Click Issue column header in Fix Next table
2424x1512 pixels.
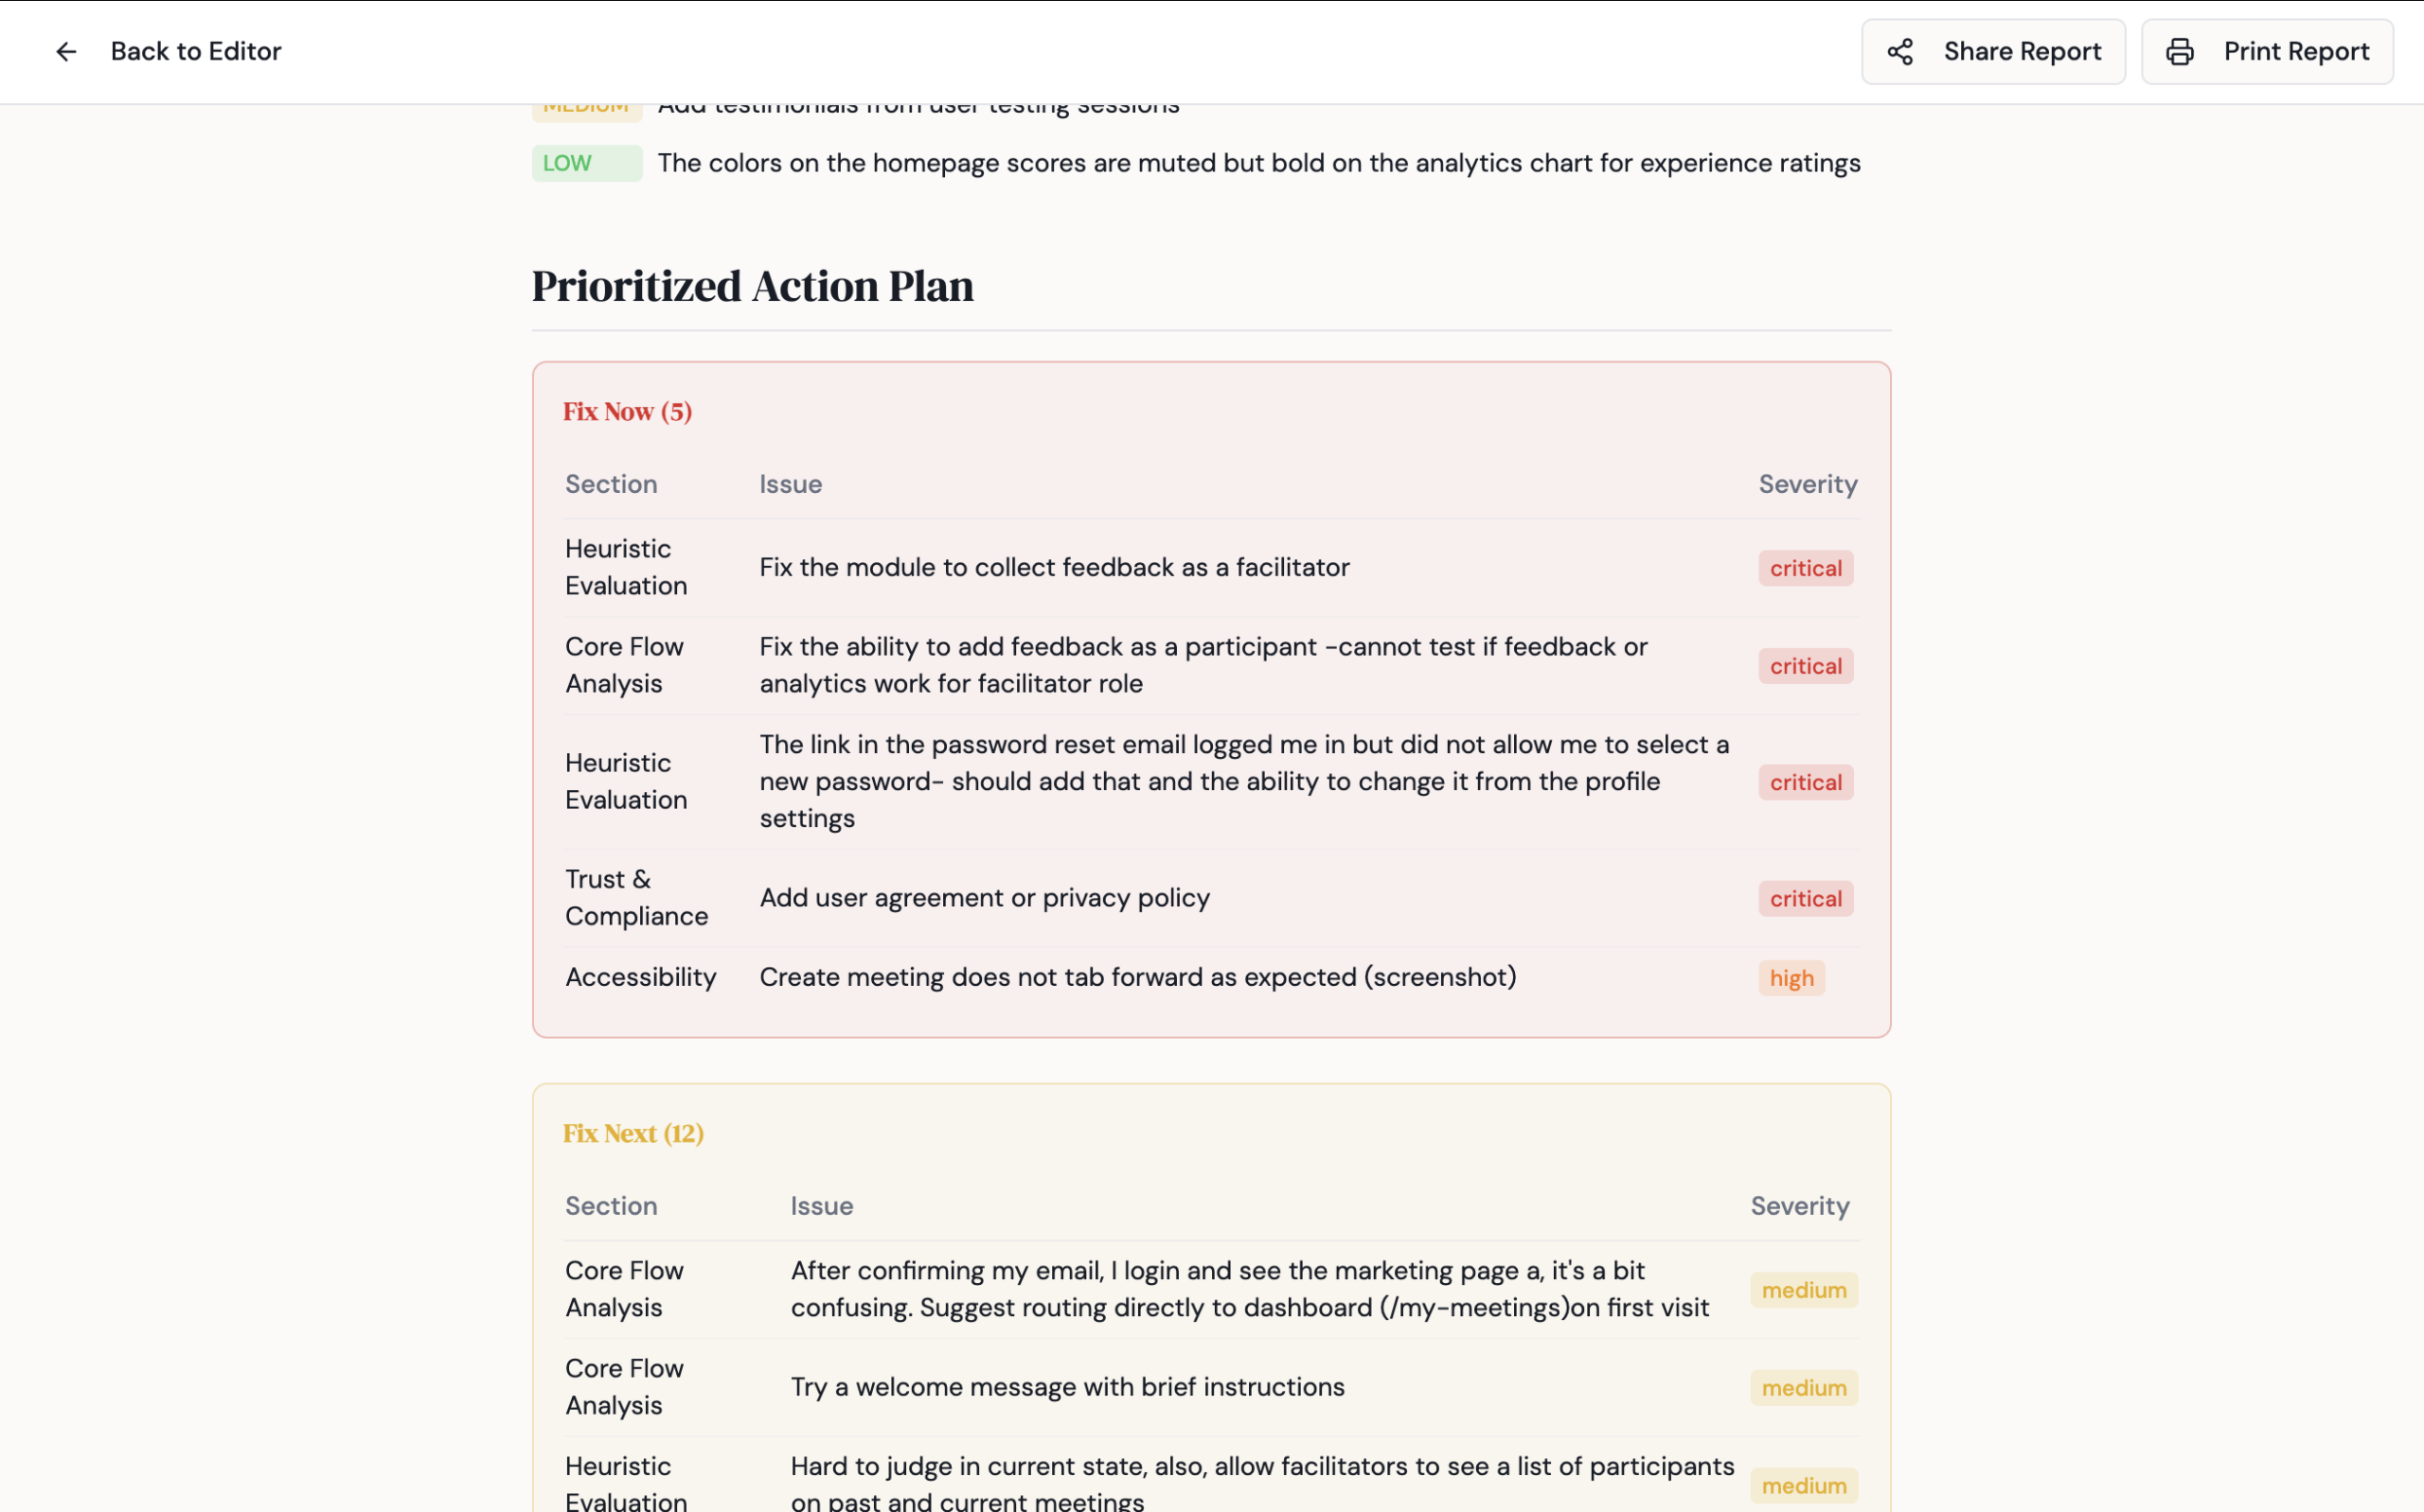point(821,1206)
